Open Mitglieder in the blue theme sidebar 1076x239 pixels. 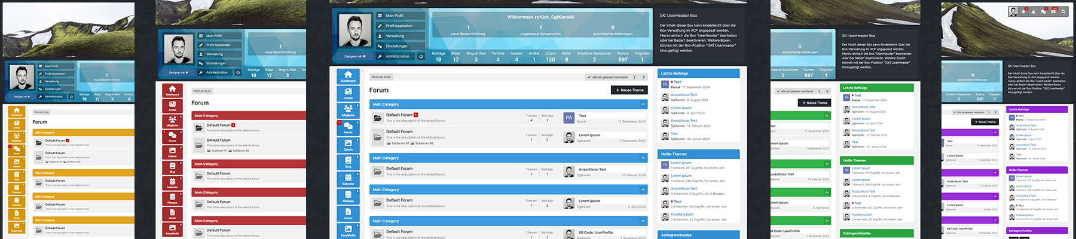pos(348,111)
